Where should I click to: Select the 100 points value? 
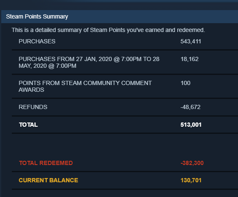click(185, 83)
